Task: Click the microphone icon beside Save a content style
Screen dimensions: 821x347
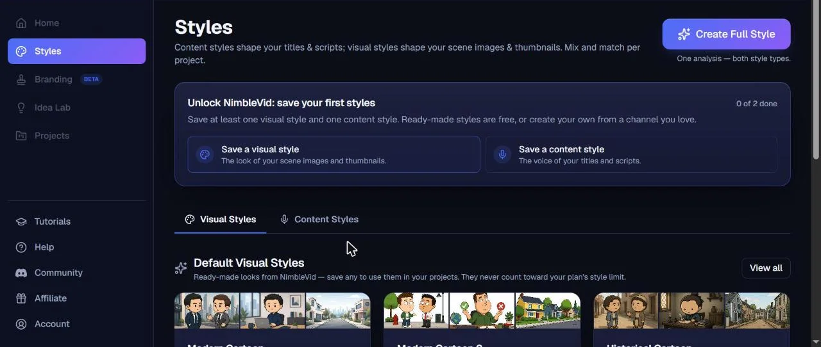Action: (x=502, y=154)
